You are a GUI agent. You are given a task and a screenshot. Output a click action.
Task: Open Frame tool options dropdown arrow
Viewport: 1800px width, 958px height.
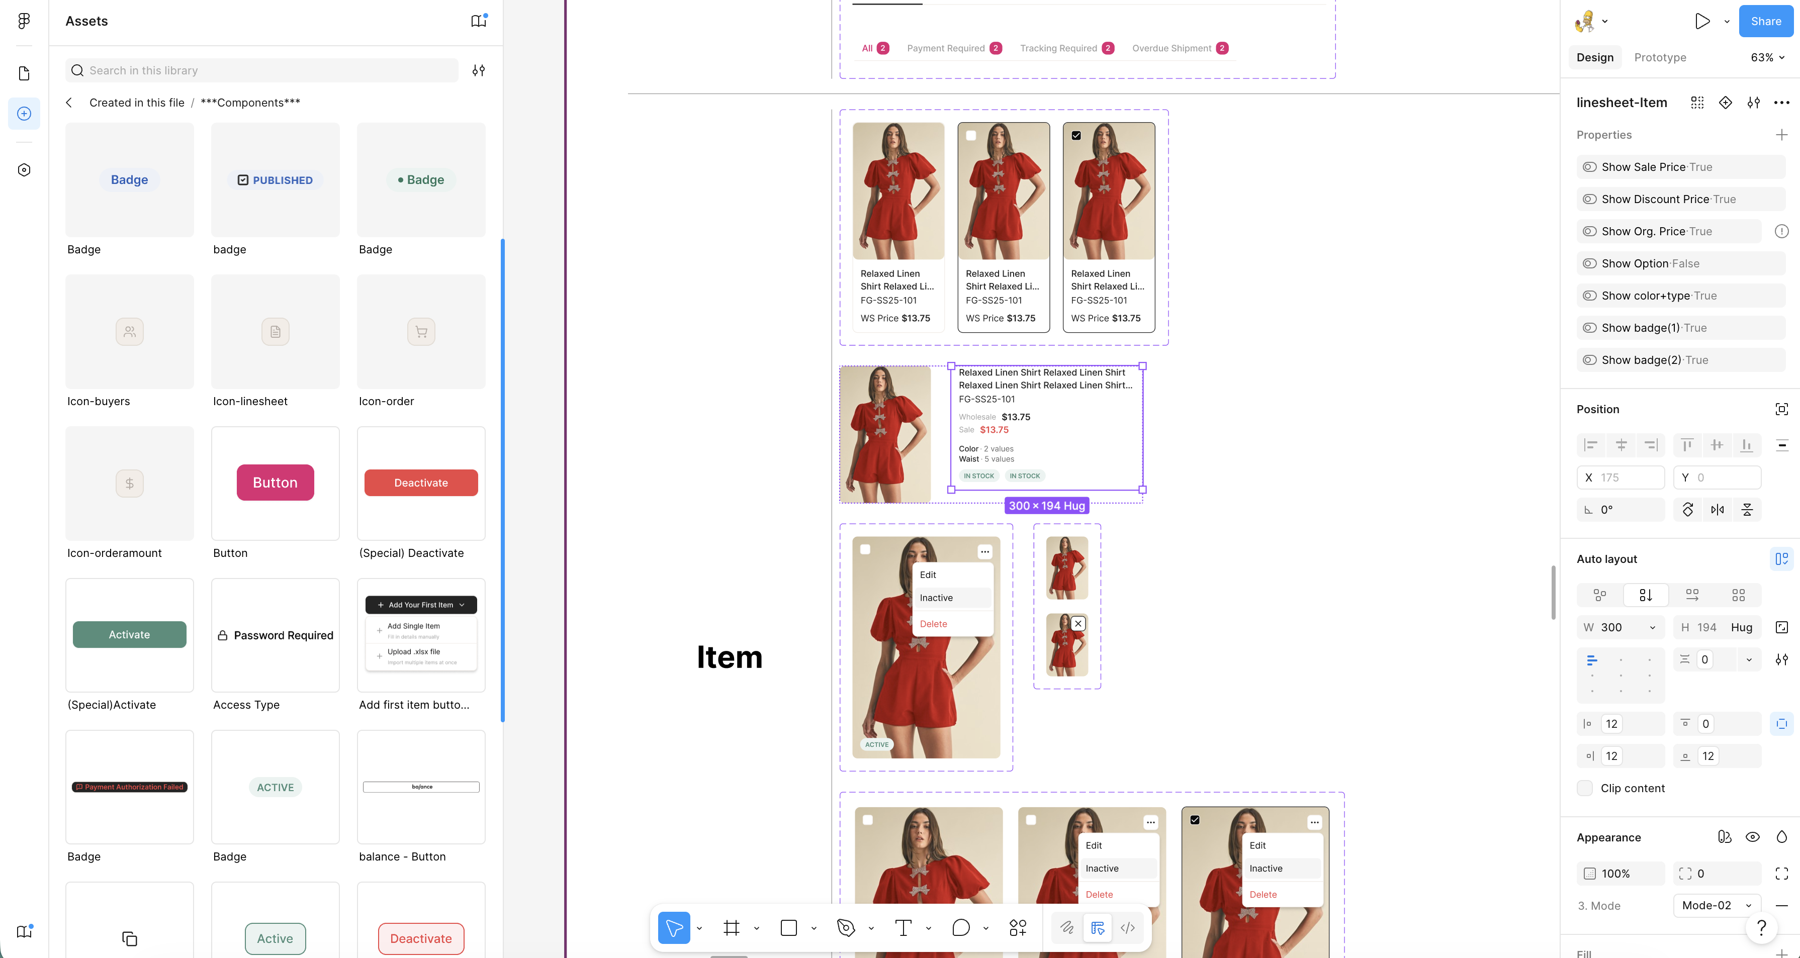pyautogui.click(x=757, y=928)
